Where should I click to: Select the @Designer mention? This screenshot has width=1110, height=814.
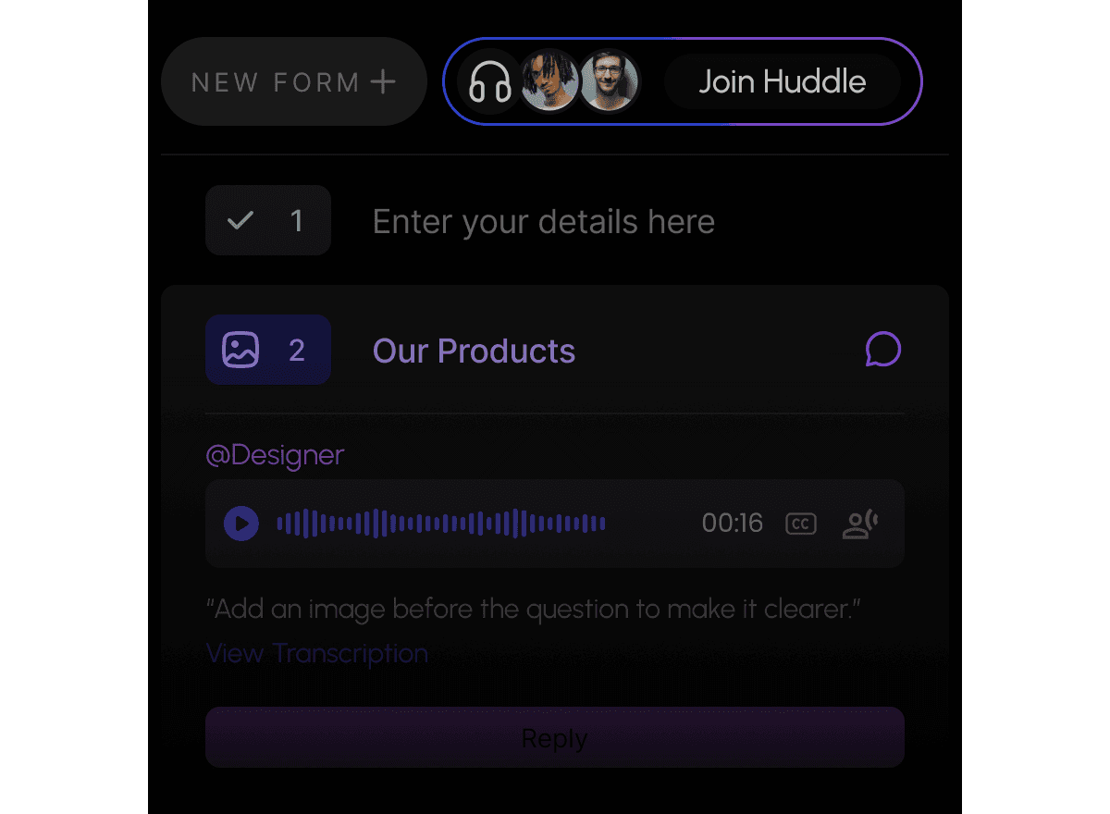(275, 455)
